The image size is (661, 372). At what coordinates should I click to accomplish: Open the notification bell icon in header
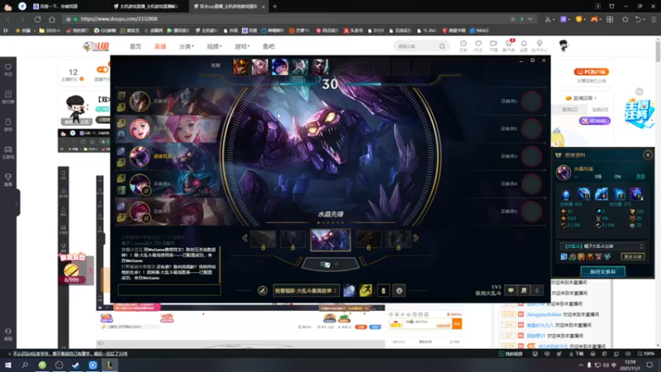coord(524,45)
